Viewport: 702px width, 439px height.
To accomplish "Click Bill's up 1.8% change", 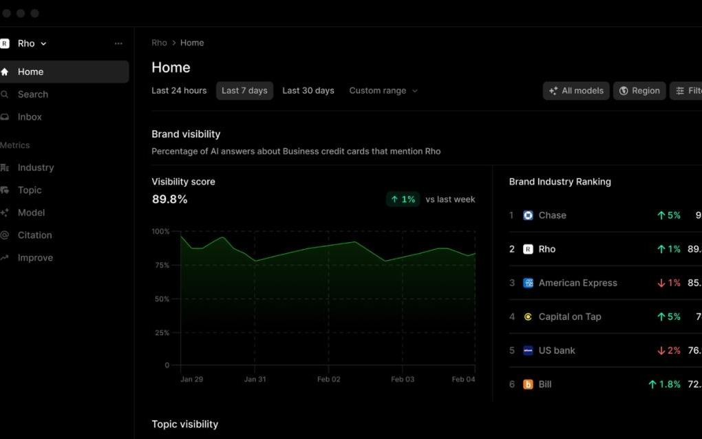I will point(664,385).
